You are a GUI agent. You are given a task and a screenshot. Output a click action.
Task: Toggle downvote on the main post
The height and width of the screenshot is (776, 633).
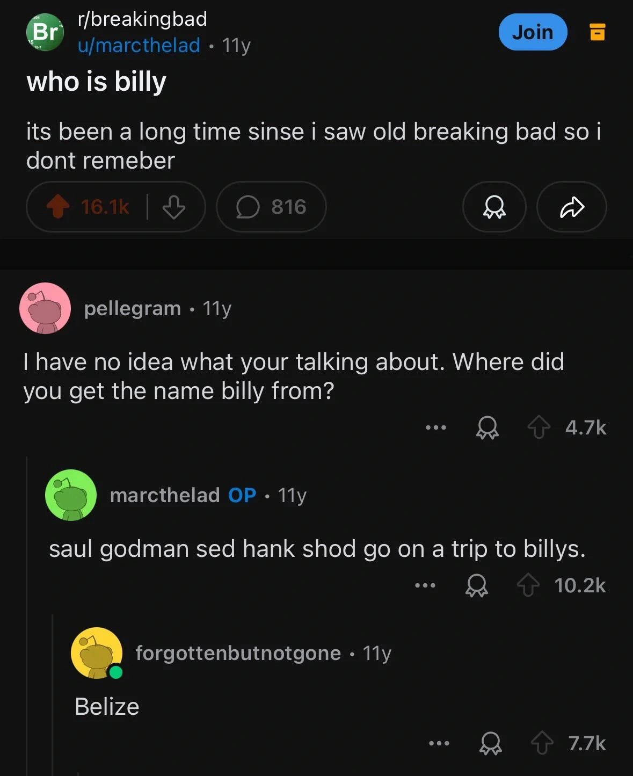click(x=173, y=207)
